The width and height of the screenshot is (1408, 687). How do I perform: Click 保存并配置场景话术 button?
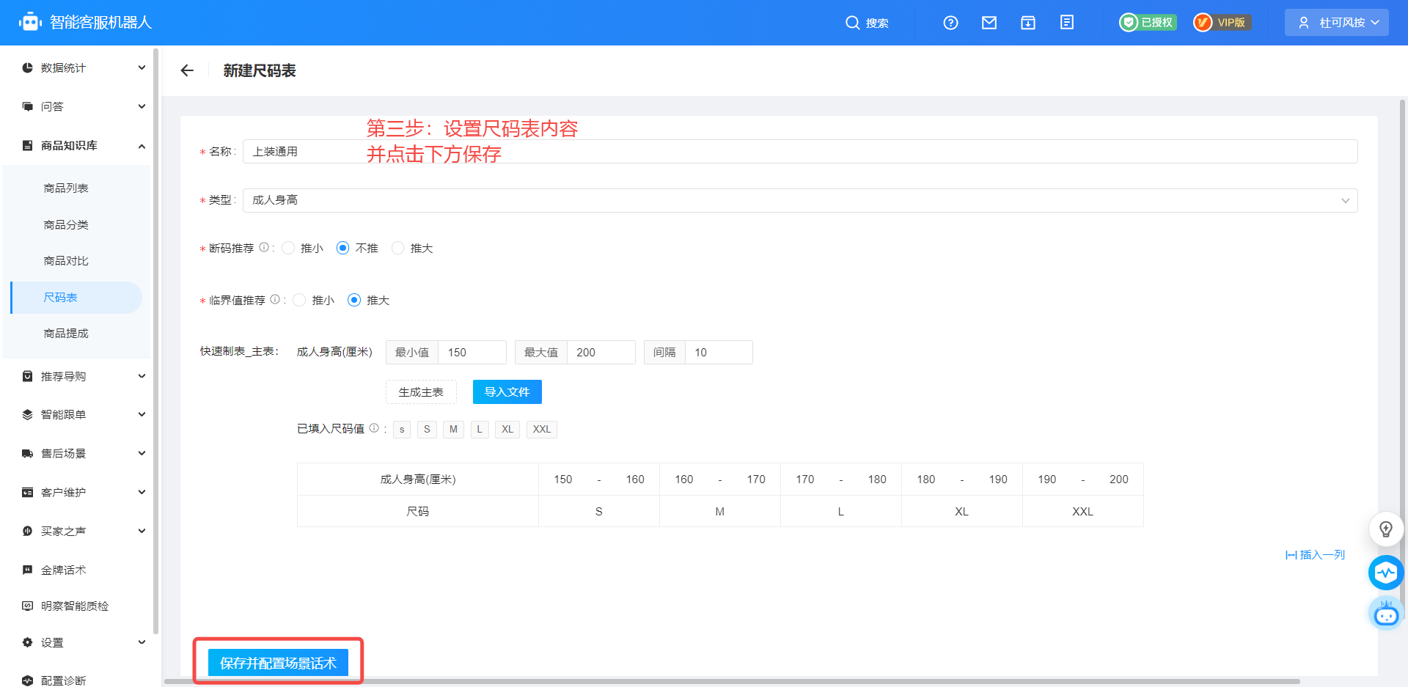278,663
